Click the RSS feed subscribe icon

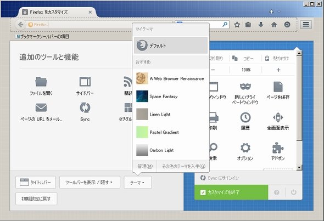click(x=128, y=82)
